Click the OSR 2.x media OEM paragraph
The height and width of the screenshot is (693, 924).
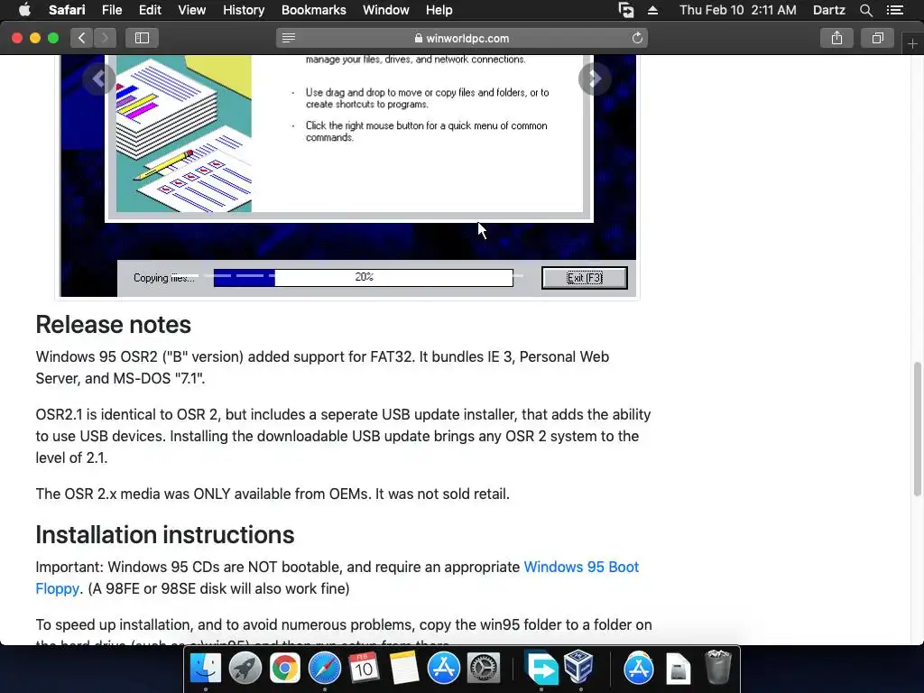click(273, 494)
